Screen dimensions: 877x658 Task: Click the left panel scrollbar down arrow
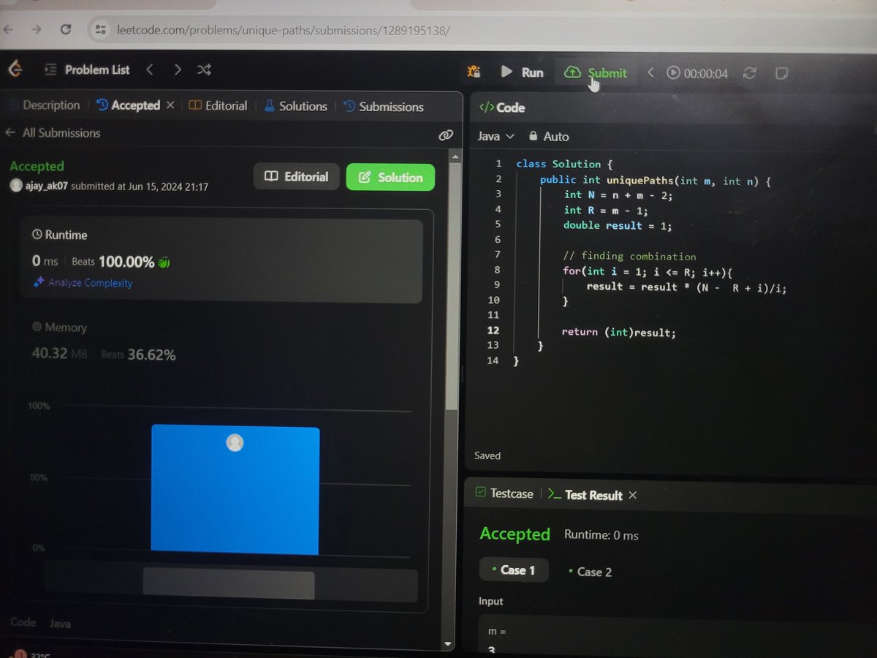449,644
